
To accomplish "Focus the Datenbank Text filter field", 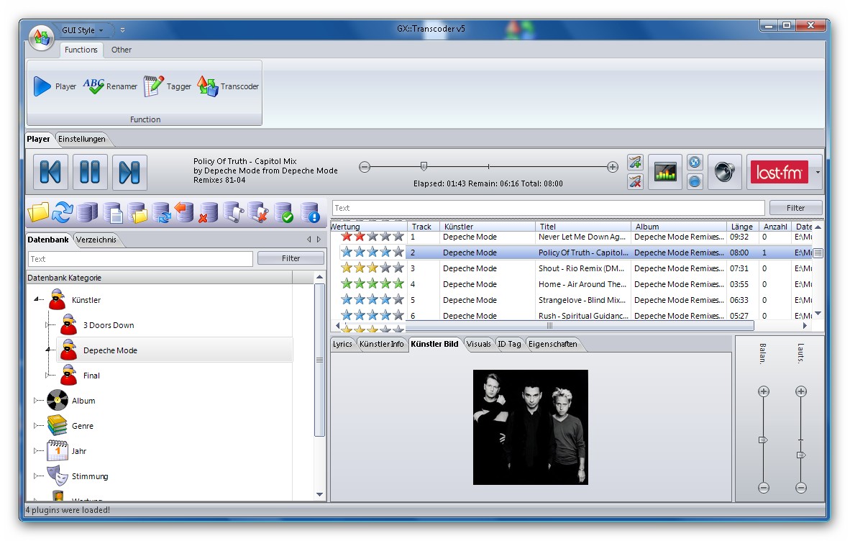I will [x=140, y=258].
